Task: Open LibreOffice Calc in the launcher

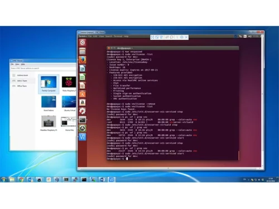Action: click(83, 77)
